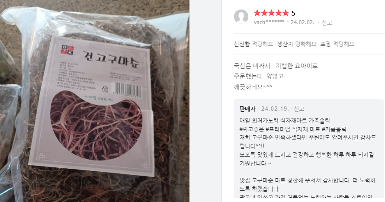Report the seller reply via 신고 beside 24.02.19.
Image resolution: width=385 pixels, height=202 pixels.
pos(299,109)
